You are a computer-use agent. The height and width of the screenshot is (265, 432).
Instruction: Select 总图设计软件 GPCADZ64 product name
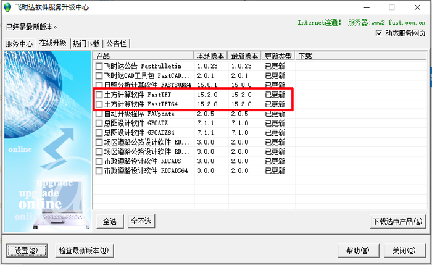click(139, 133)
